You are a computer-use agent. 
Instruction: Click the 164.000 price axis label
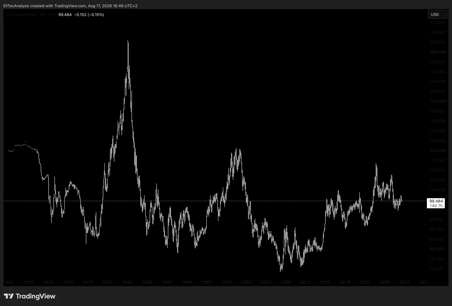pos(437,42)
